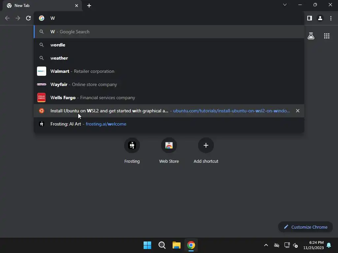Select Wells Fargo Financial services suggestion
338x253 pixels.
pos(169,98)
